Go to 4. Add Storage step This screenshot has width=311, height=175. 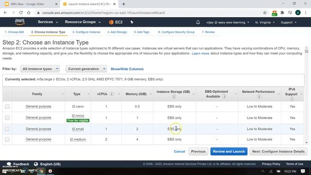coord(117,32)
